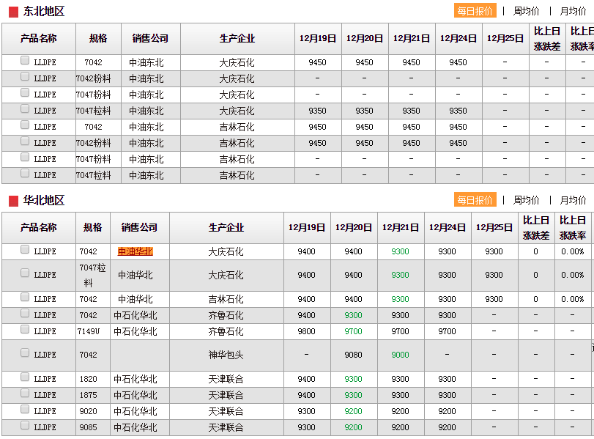
Task: Click 0.00% in 华北地区 吉林石化 row
Action: click(573, 299)
